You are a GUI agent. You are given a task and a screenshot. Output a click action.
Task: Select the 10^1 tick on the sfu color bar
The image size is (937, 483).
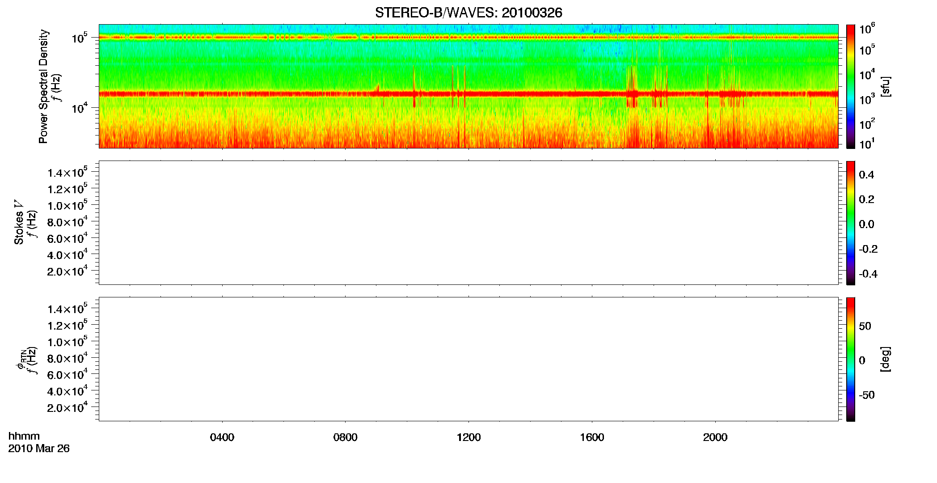point(867,144)
